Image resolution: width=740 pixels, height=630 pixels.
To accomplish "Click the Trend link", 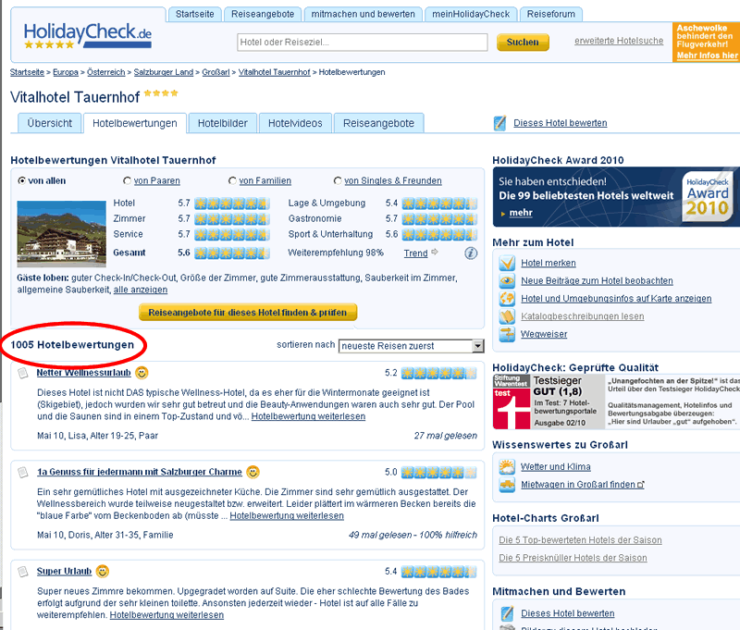I will tap(415, 253).
